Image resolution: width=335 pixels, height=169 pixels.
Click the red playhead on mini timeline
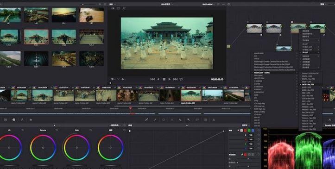click(130, 108)
